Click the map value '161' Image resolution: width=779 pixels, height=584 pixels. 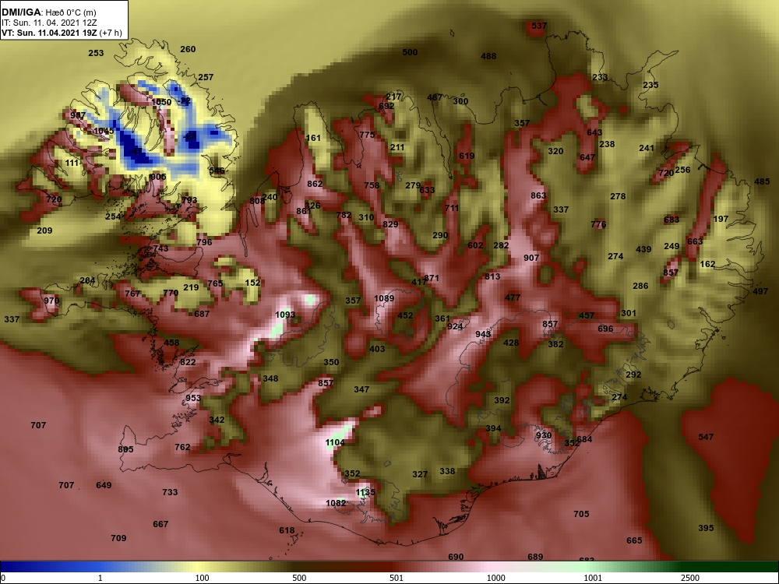pos(313,138)
